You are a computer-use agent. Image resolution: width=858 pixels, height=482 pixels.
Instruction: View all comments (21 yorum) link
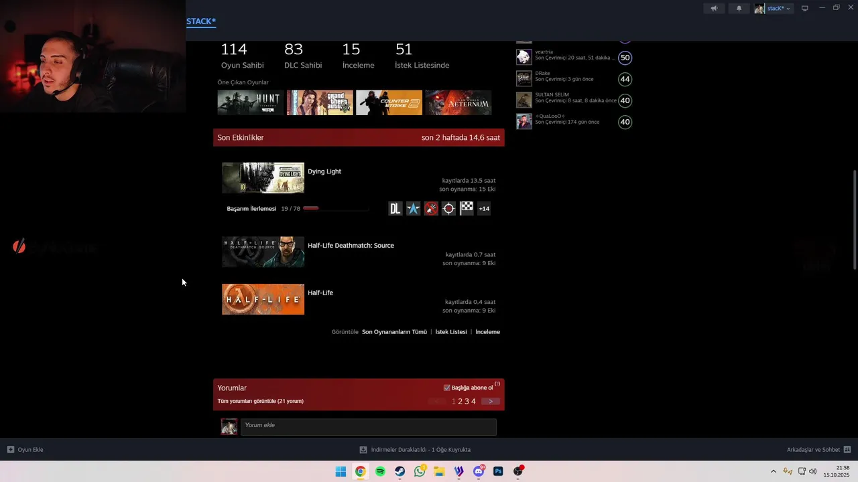pyautogui.click(x=260, y=401)
